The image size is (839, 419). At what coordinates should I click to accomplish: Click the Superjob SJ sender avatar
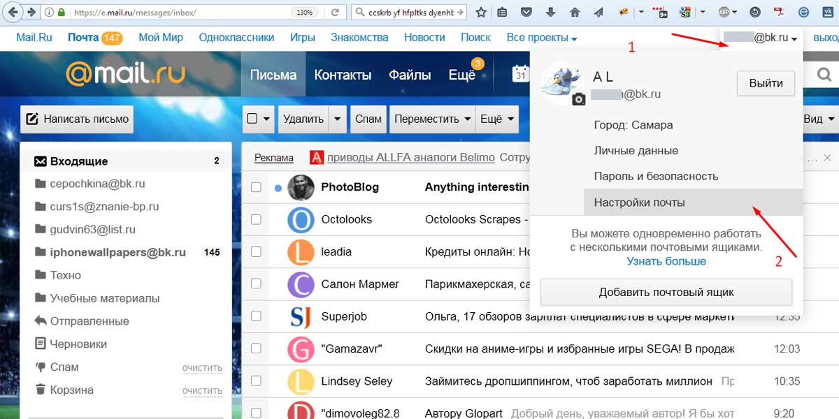301,317
